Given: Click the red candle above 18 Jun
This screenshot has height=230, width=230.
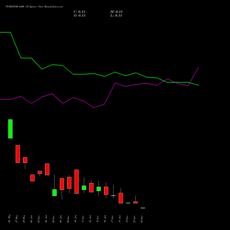Looking at the screenshot, I should point(121,198).
